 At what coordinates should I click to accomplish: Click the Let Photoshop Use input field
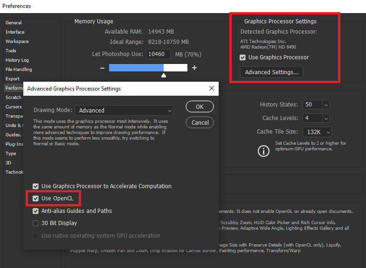(158, 54)
